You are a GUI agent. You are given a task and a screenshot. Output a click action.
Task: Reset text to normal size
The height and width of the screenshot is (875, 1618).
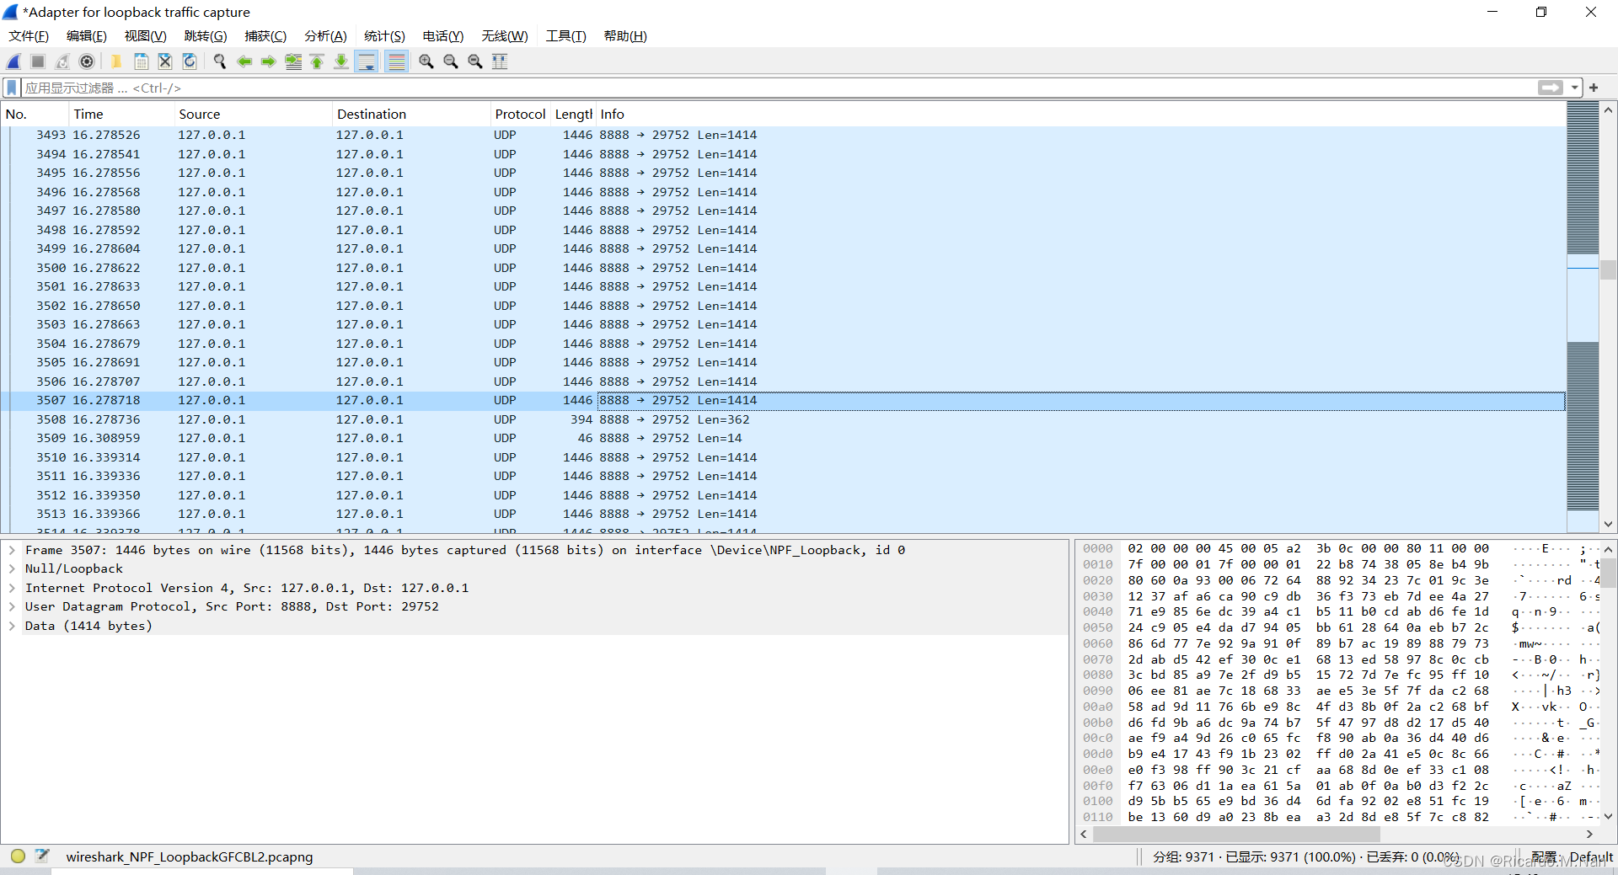pyautogui.click(x=475, y=61)
